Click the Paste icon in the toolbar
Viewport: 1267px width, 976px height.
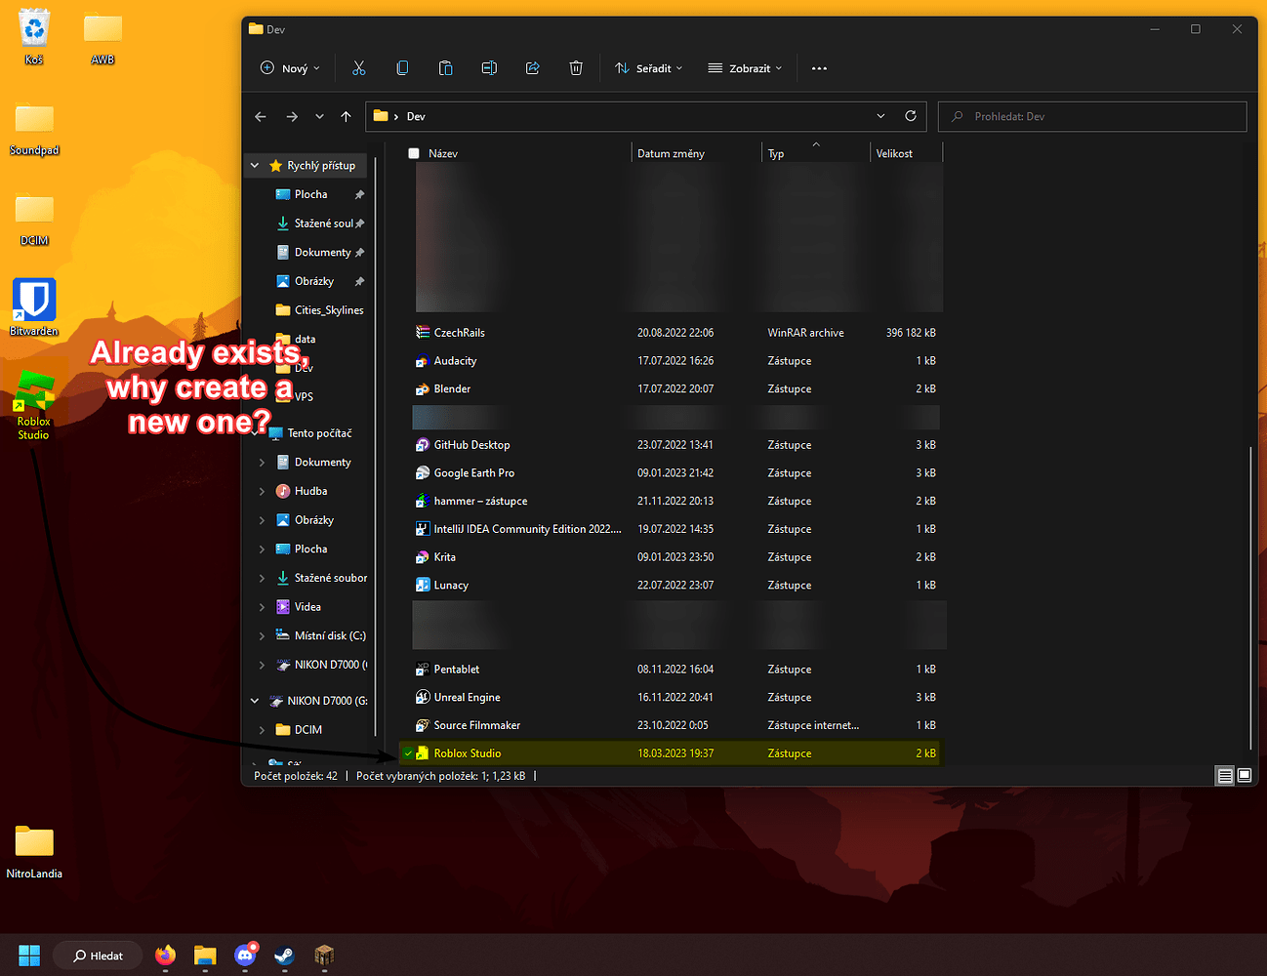point(445,67)
